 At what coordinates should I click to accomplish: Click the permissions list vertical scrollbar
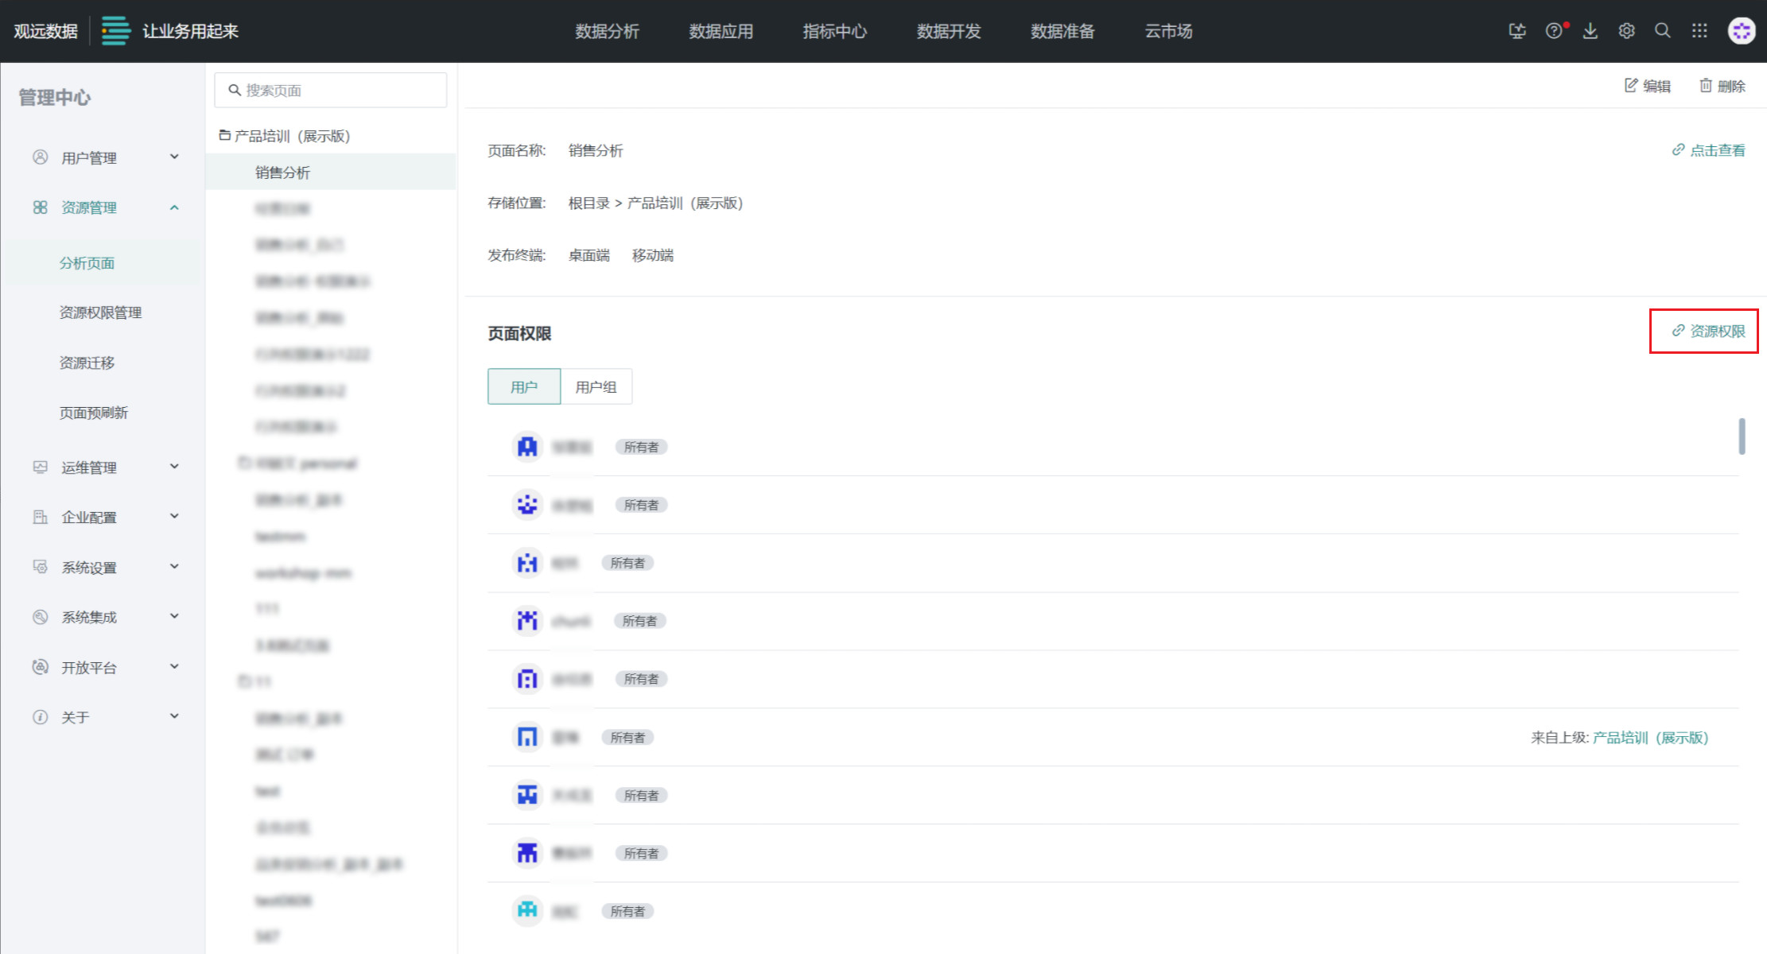[1742, 436]
